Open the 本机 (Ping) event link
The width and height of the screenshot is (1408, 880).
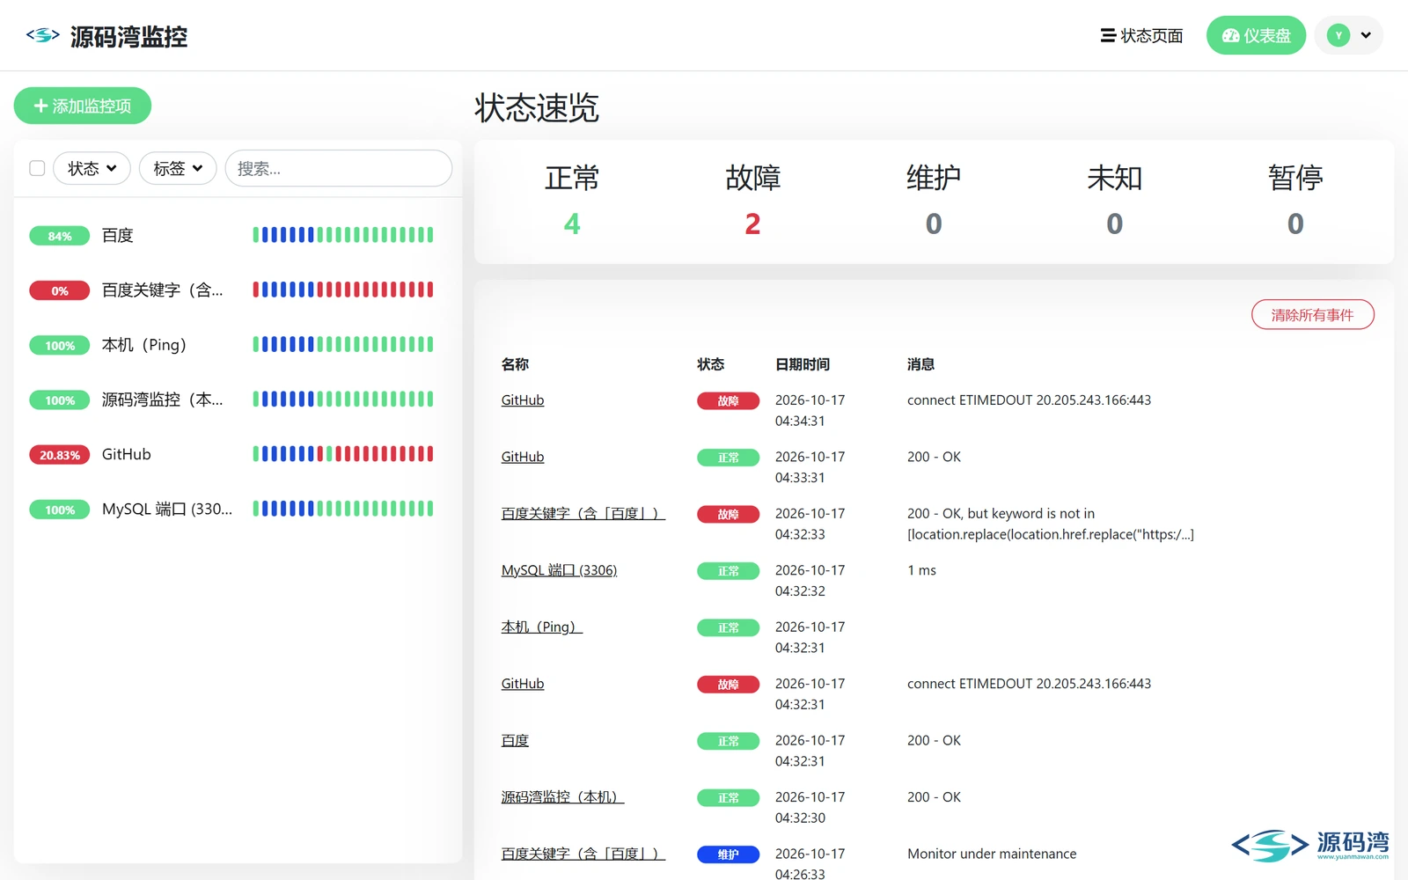[542, 627]
